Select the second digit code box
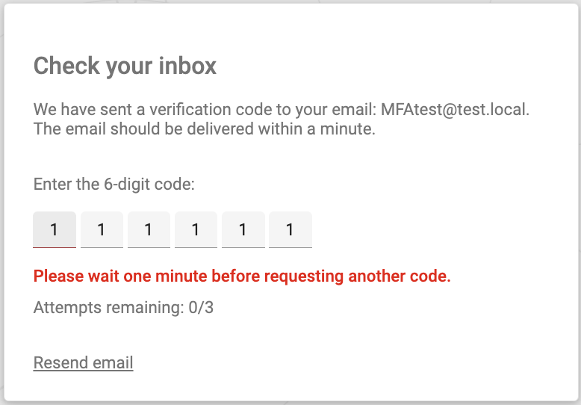This screenshot has width=581, height=405. 102,230
